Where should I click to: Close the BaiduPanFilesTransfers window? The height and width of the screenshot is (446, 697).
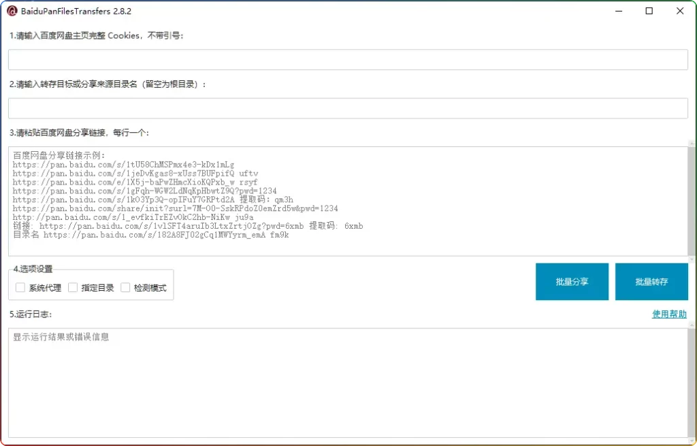(x=680, y=11)
